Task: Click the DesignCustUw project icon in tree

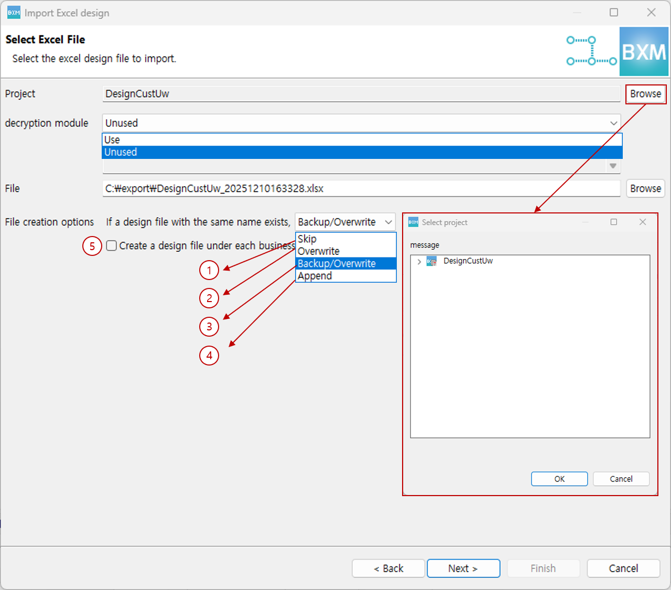Action: click(431, 261)
